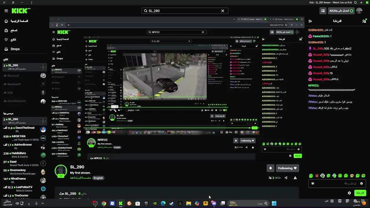
Task: Click the English language tag
Action: tap(98, 178)
